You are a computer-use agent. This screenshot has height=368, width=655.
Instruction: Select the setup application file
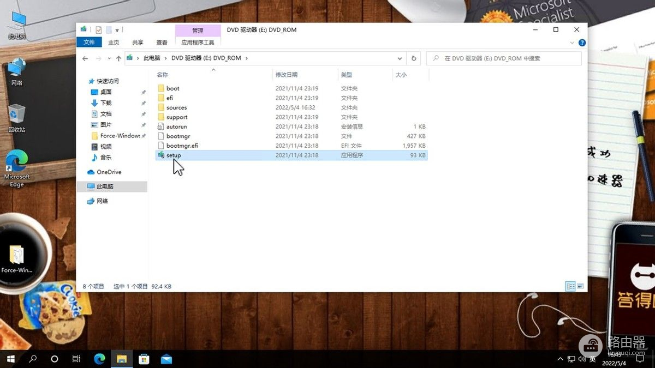tap(174, 155)
